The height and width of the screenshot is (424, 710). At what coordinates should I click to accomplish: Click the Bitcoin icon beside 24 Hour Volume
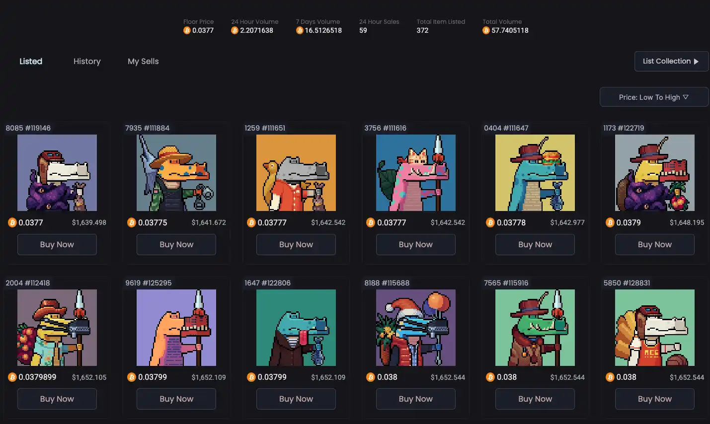235,30
